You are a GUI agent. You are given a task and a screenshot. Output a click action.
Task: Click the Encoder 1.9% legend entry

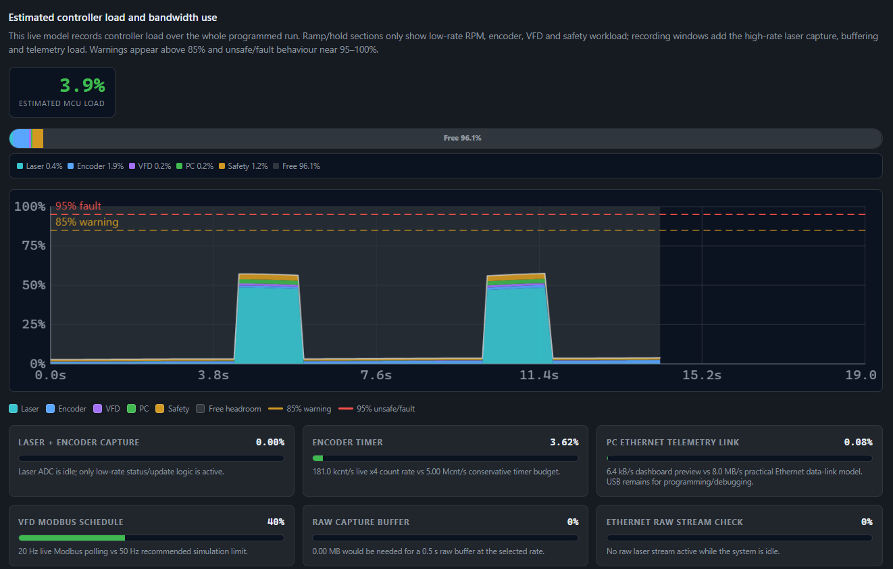coord(96,166)
